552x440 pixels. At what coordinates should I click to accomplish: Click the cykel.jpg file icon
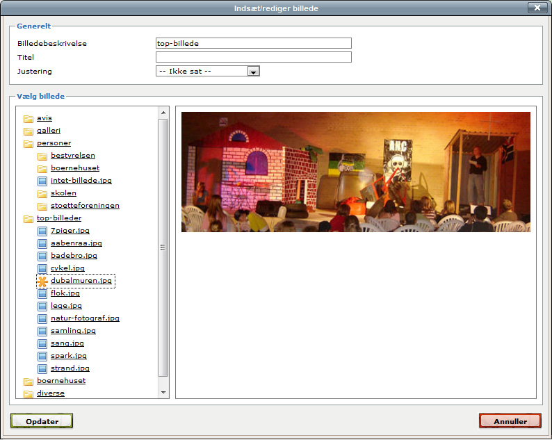[42, 268]
